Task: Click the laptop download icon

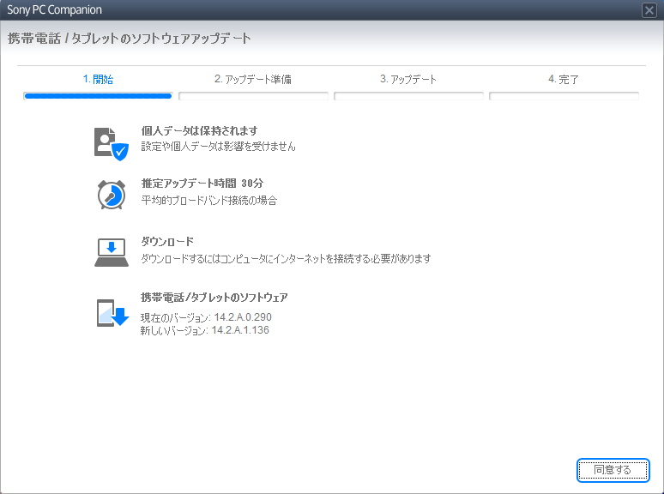Action: click(112, 252)
